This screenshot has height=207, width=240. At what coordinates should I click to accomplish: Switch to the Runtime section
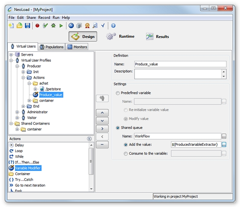pos(120,37)
